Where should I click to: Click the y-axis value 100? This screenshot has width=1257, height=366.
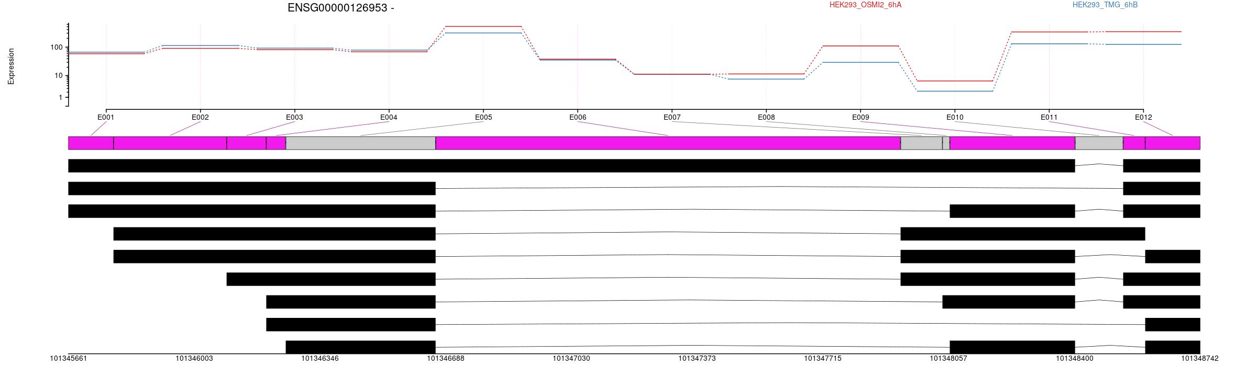pos(56,48)
